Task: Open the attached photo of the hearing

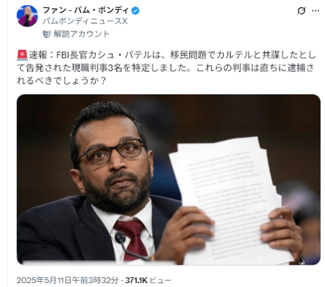Action: [x=168, y=180]
